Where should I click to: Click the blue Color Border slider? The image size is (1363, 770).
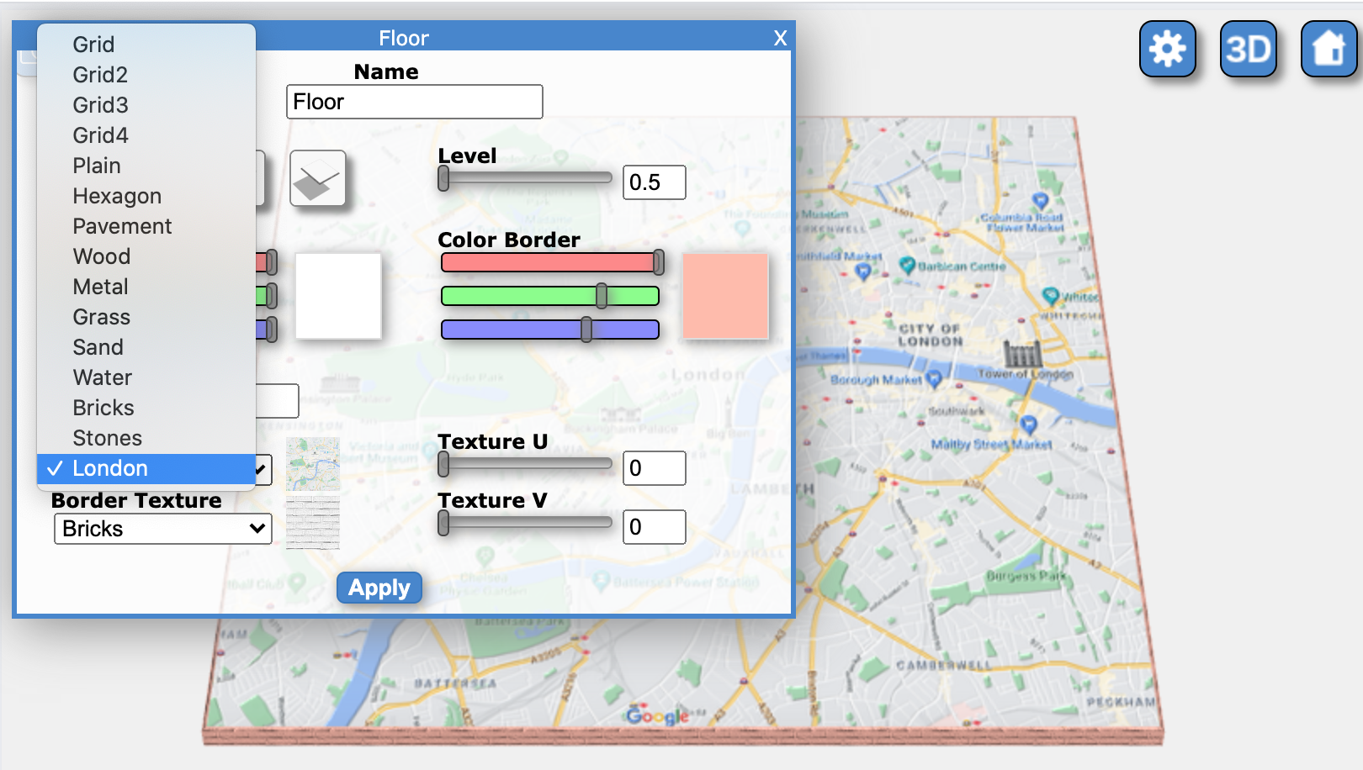550,330
